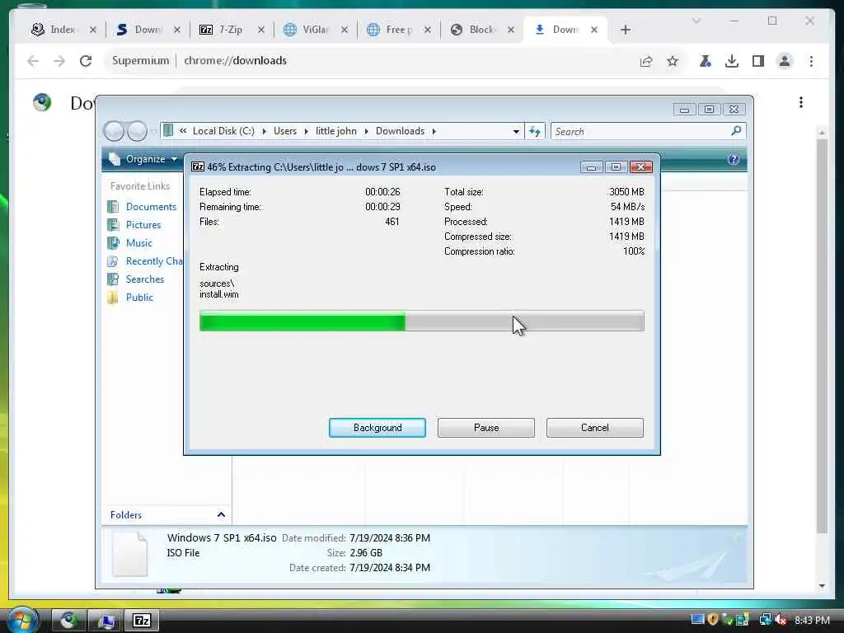Viewport: 844px width, 633px height.
Task: Switch to the Free browser tab
Action: [x=399, y=30]
